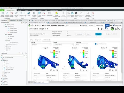The width and height of the screenshot is (124, 93).
Task: Collapse the Structure_Study_1 tree node
Action: pyautogui.click(x=4, y=25)
